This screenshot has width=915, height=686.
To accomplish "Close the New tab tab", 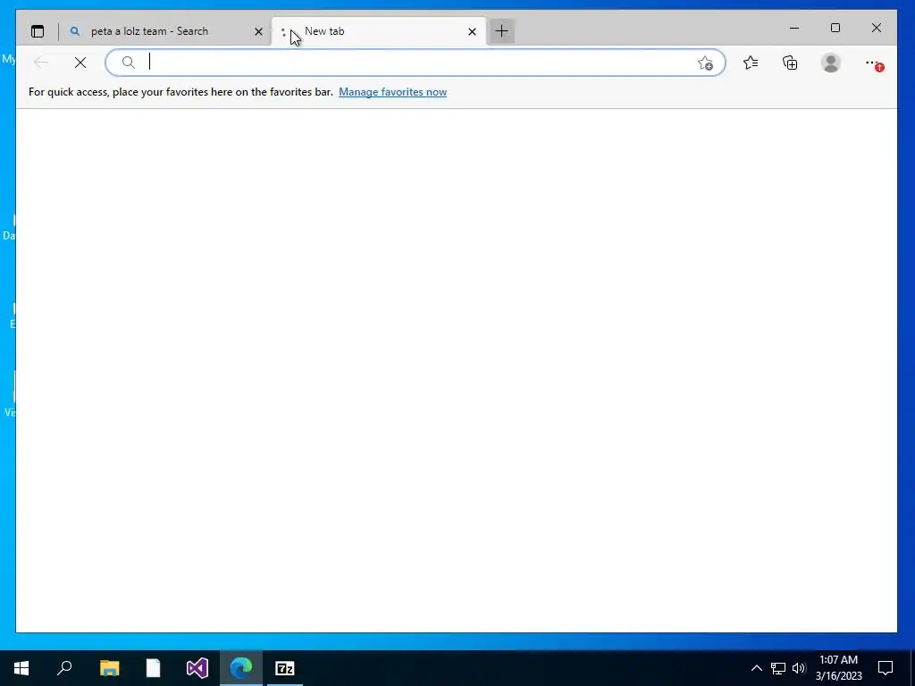I will coord(472,31).
